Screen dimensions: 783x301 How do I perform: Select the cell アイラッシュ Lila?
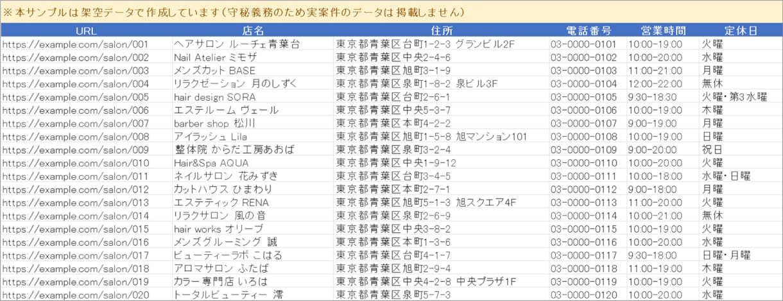pos(253,137)
